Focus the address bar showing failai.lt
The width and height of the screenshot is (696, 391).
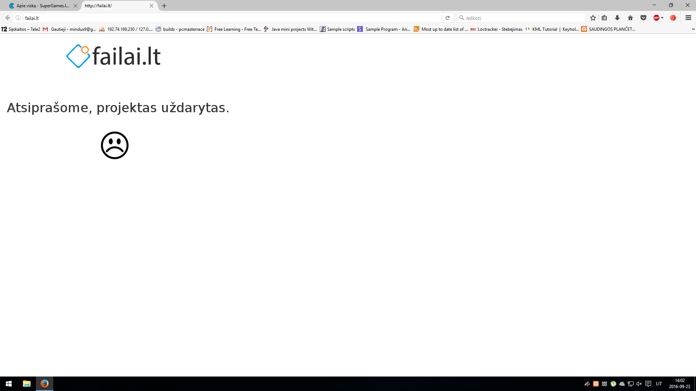coord(232,18)
